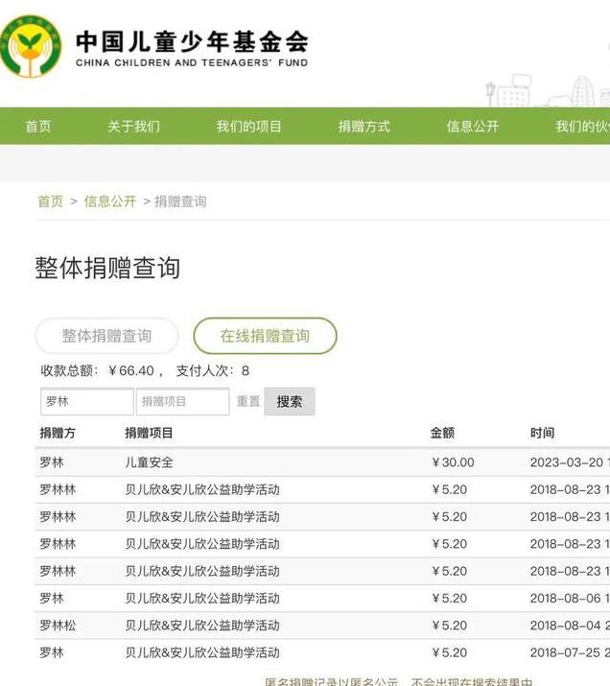Select the amount in the 罗林松 row
This screenshot has width=610, height=686.
449,626
